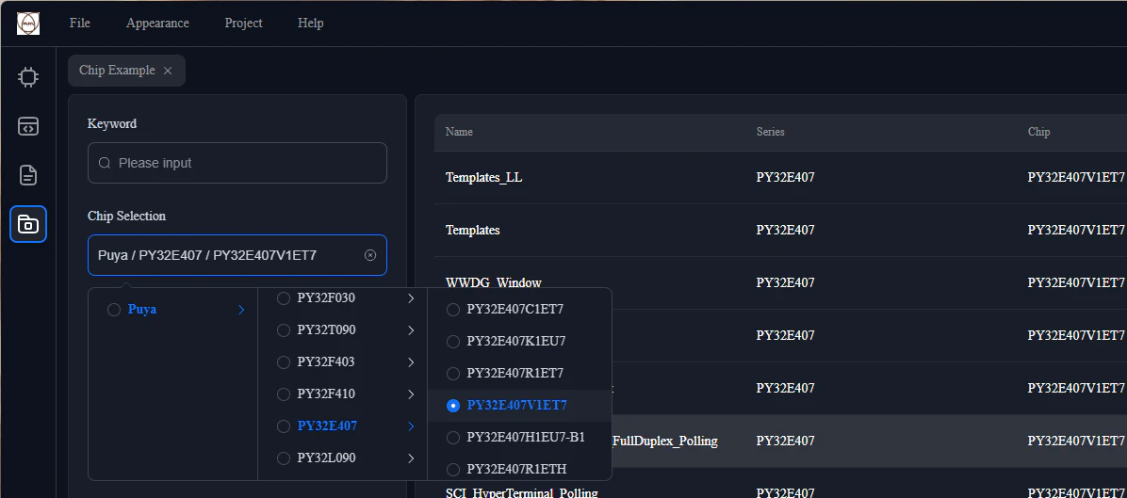1127x498 pixels.
Task: Click the Chip column header
Action: coord(1038,132)
